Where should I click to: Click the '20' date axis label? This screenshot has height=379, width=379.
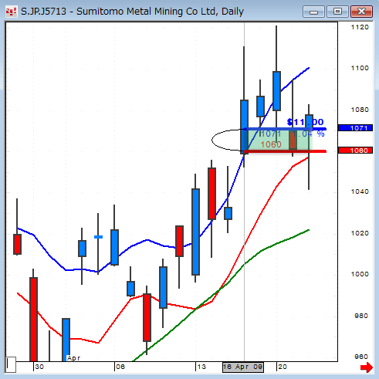[x=283, y=367]
